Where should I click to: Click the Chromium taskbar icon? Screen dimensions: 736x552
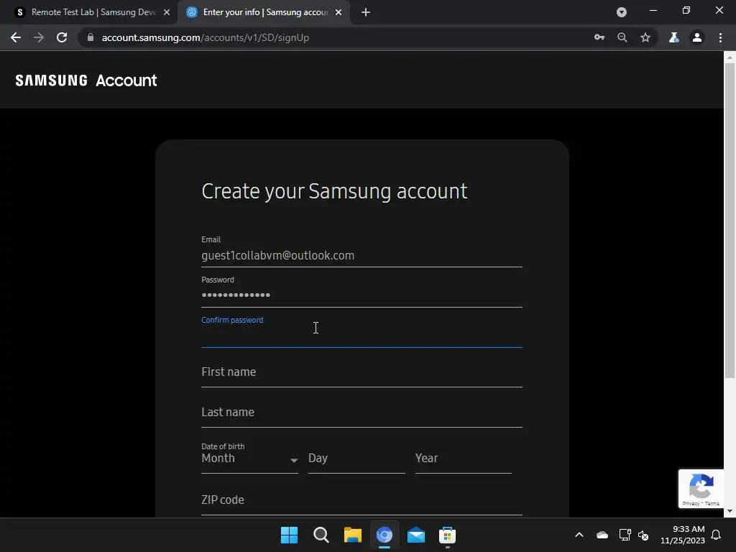(x=384, y=535)
